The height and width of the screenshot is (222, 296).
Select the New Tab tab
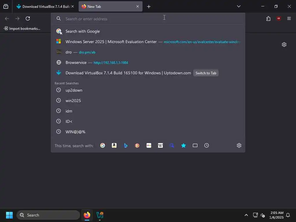coord(110,6)
